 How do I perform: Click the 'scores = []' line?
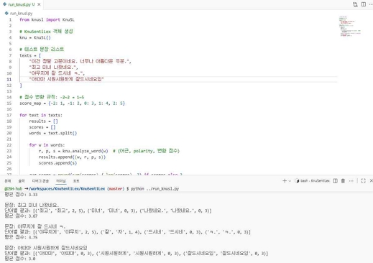[x=42, y=127]
